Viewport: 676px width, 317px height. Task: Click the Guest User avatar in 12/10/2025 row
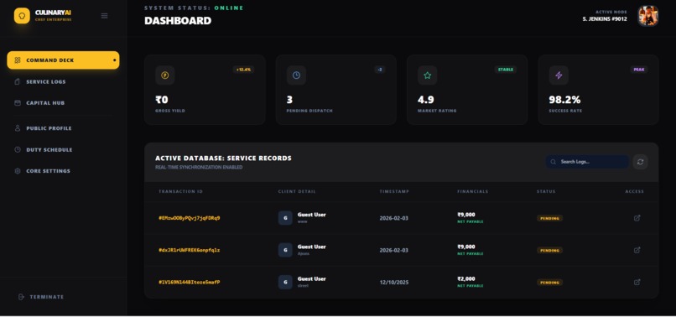[285, 283]
